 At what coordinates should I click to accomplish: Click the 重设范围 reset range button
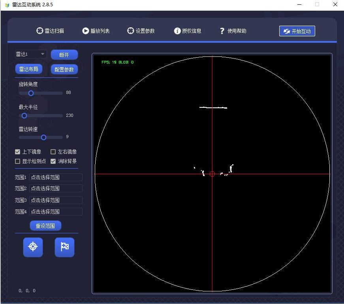click(45, 226)
